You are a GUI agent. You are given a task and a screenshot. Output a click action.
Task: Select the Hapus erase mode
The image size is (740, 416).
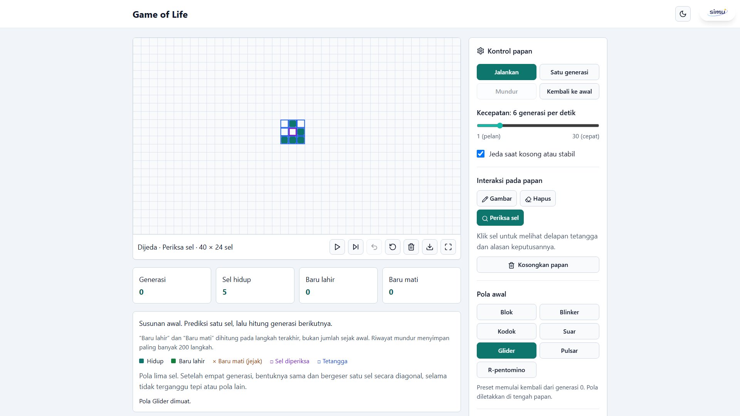click(538, 198)
